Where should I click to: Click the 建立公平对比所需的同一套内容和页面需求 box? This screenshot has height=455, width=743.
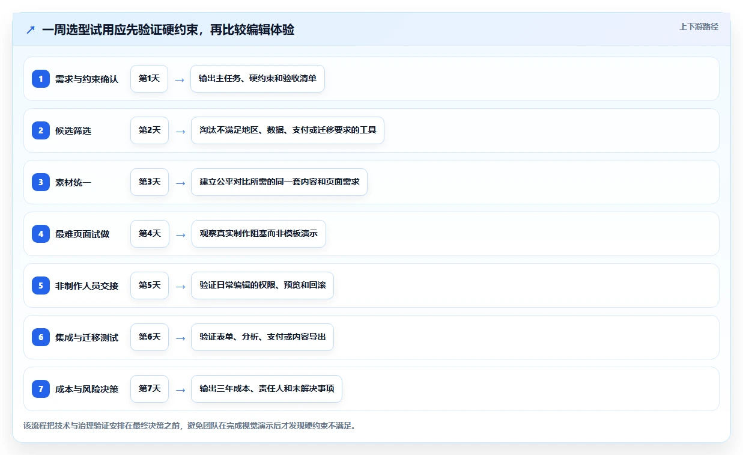click(x=279, y=182)
